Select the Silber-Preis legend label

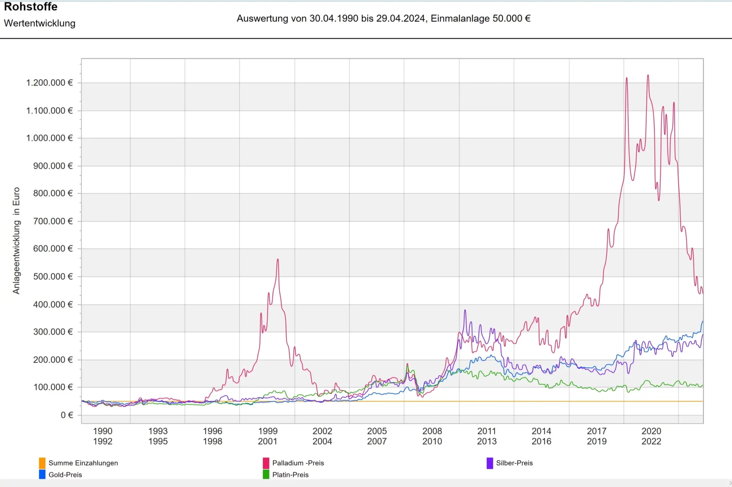pos(514,463)
